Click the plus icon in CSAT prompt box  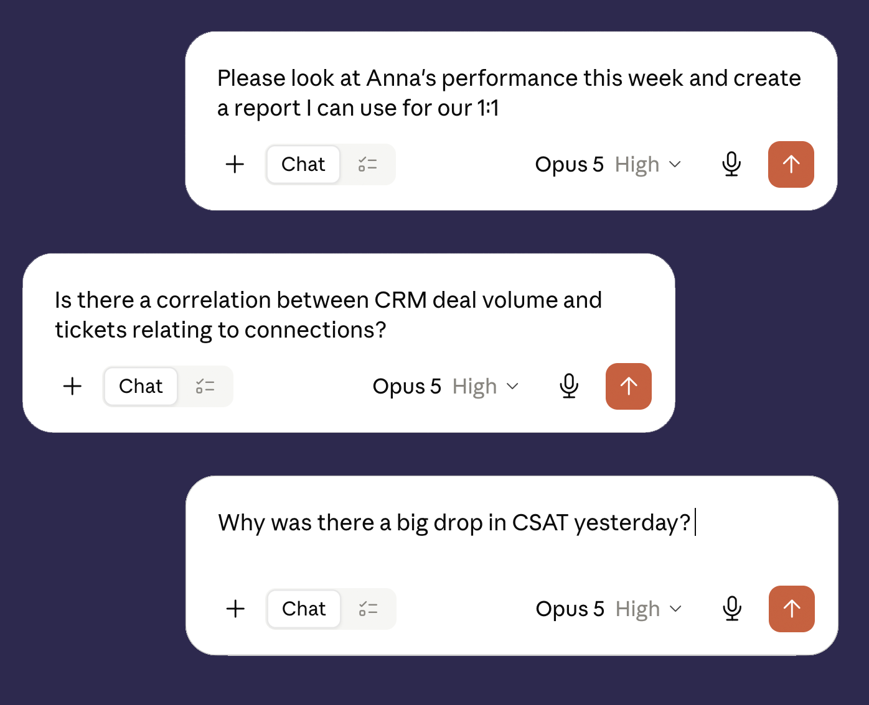tap(235, 609)
